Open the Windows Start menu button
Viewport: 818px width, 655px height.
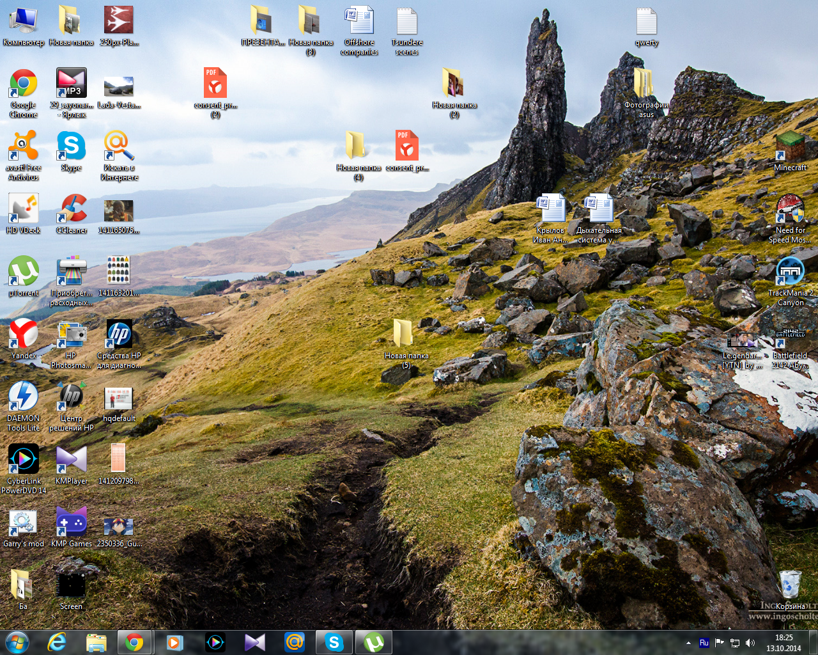click(17, 642)
